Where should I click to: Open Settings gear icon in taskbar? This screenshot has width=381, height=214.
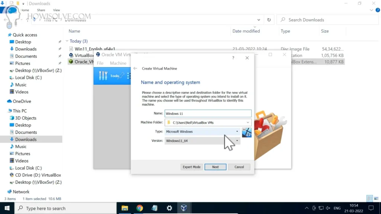[x=169, y=208]
